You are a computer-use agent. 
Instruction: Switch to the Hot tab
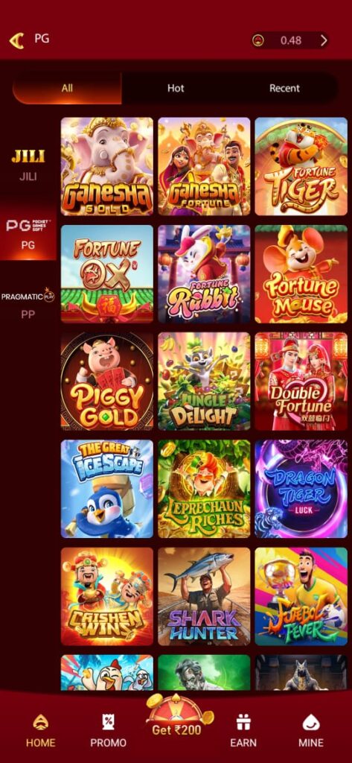[x=176, y=88]
